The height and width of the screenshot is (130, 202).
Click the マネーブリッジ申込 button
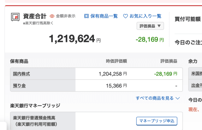click(x=157, y=121)
